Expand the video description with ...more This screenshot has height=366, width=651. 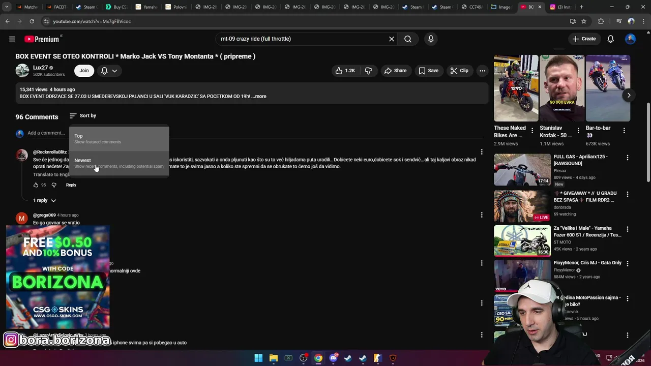click(259, 96)
